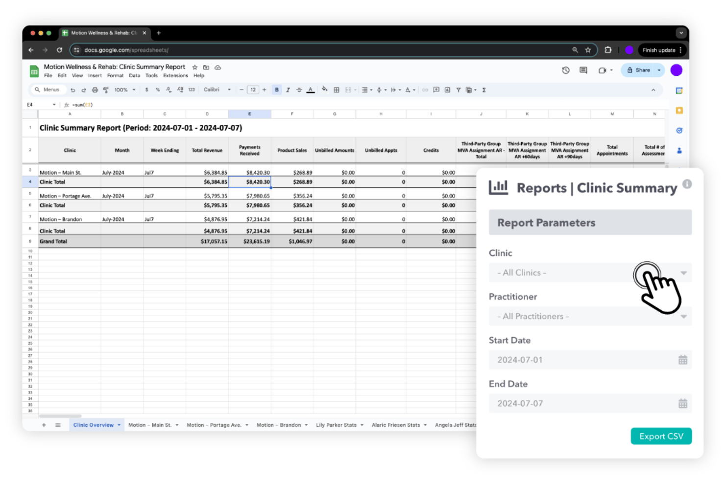Screen dimensions: 725x483
Task: Open the browser extensions menu
Action: tap(608, 50)
